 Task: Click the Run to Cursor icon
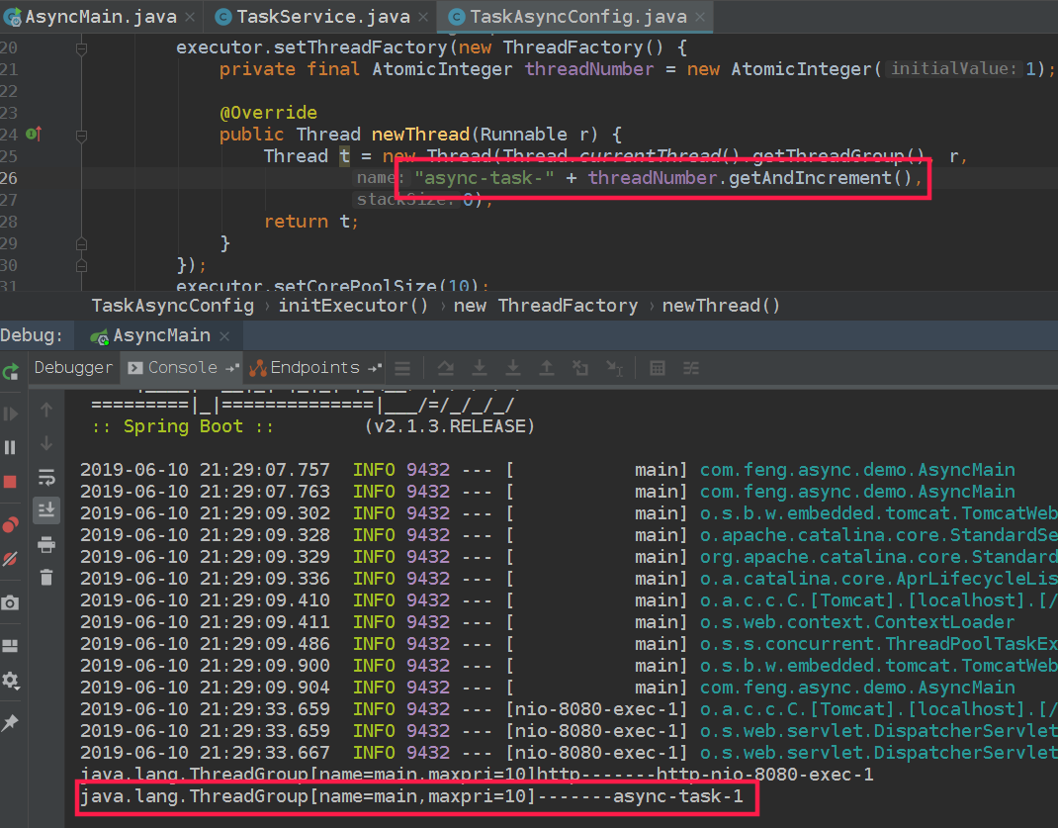614,368
